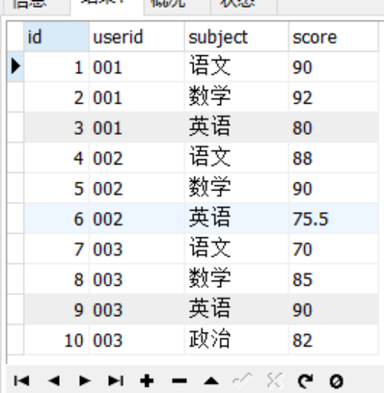This screenshot has width=384, height=393.
Task: Select subject 数学 in row id 2
Action: click(x=236, y=97)
